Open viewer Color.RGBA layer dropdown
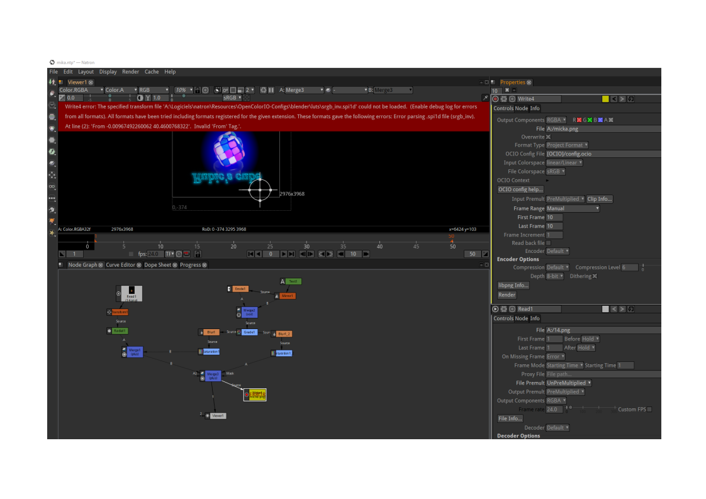The image size is (706, 499). [81, 90]
